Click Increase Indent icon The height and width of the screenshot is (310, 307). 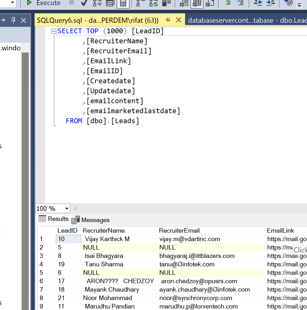click(271, 2)
